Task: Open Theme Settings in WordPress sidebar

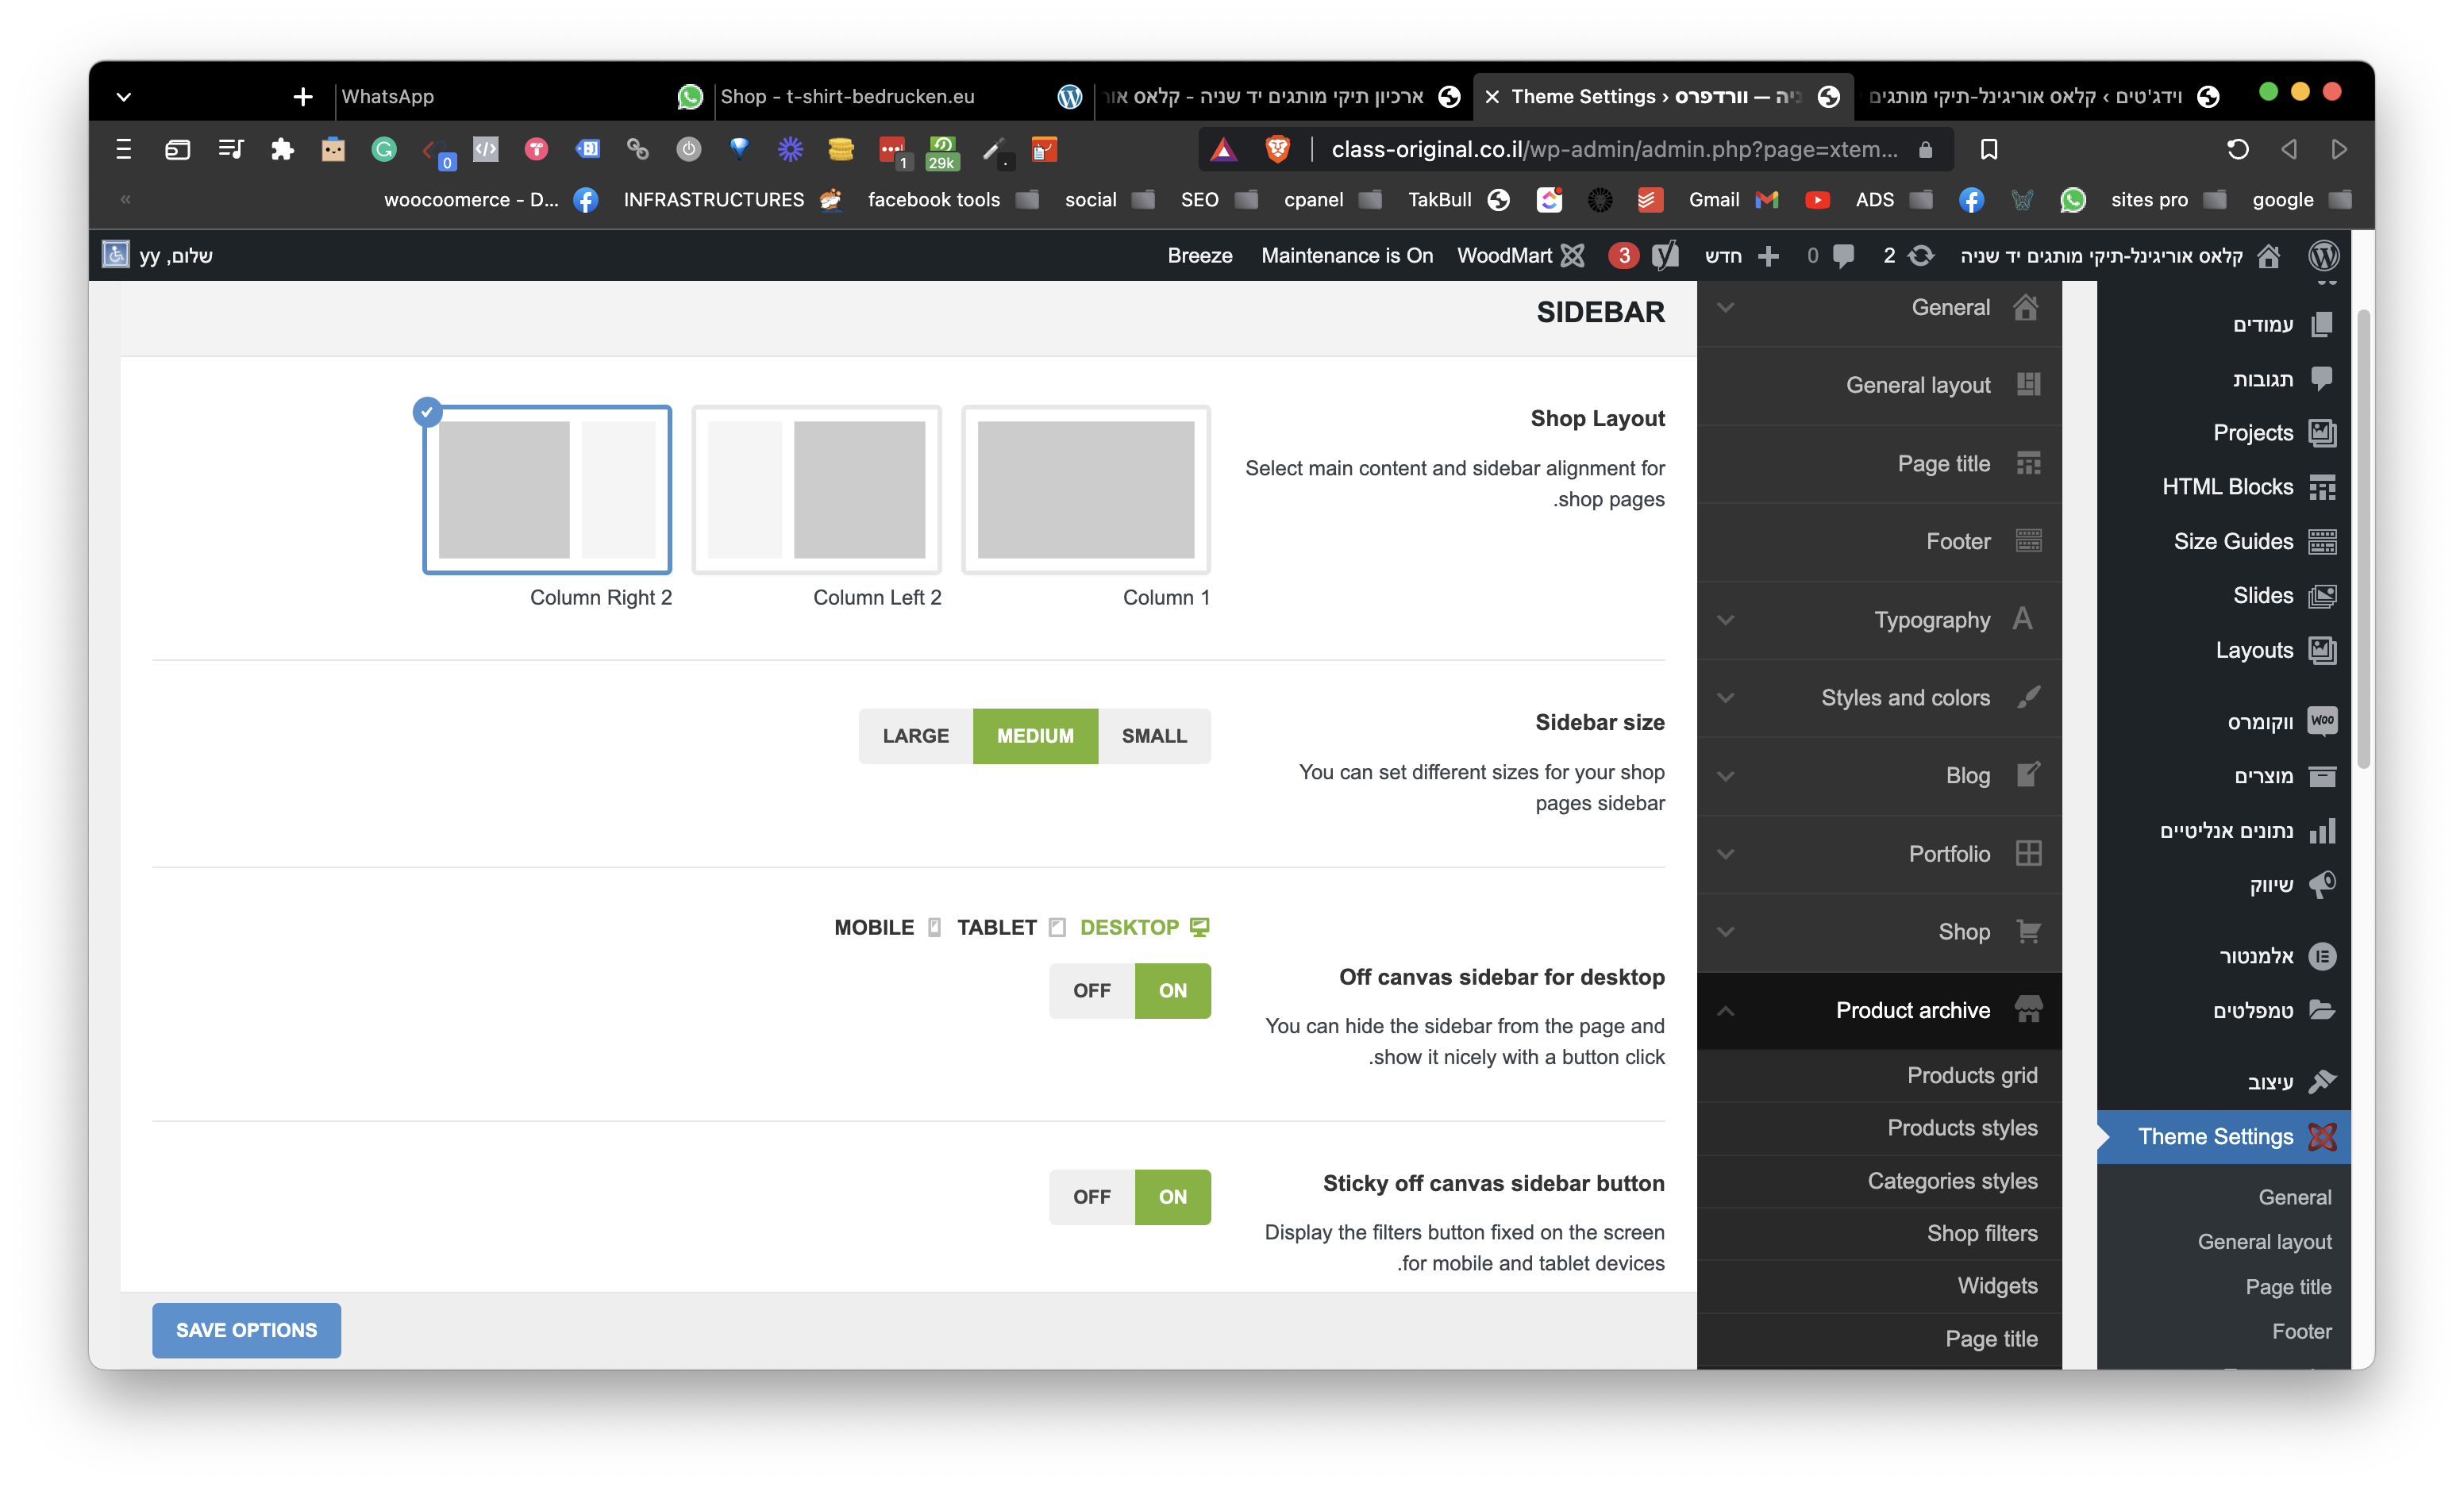Action: pyautogui.click(x=2224, y=1137)
